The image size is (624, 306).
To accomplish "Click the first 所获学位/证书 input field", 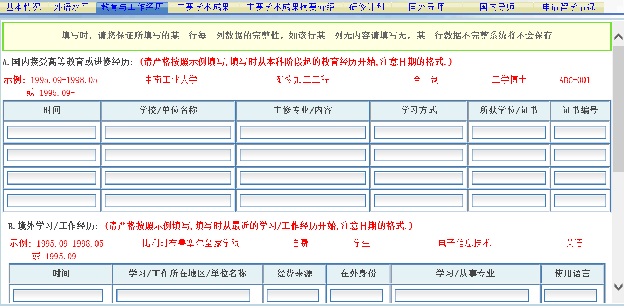I will click(508, 132).
